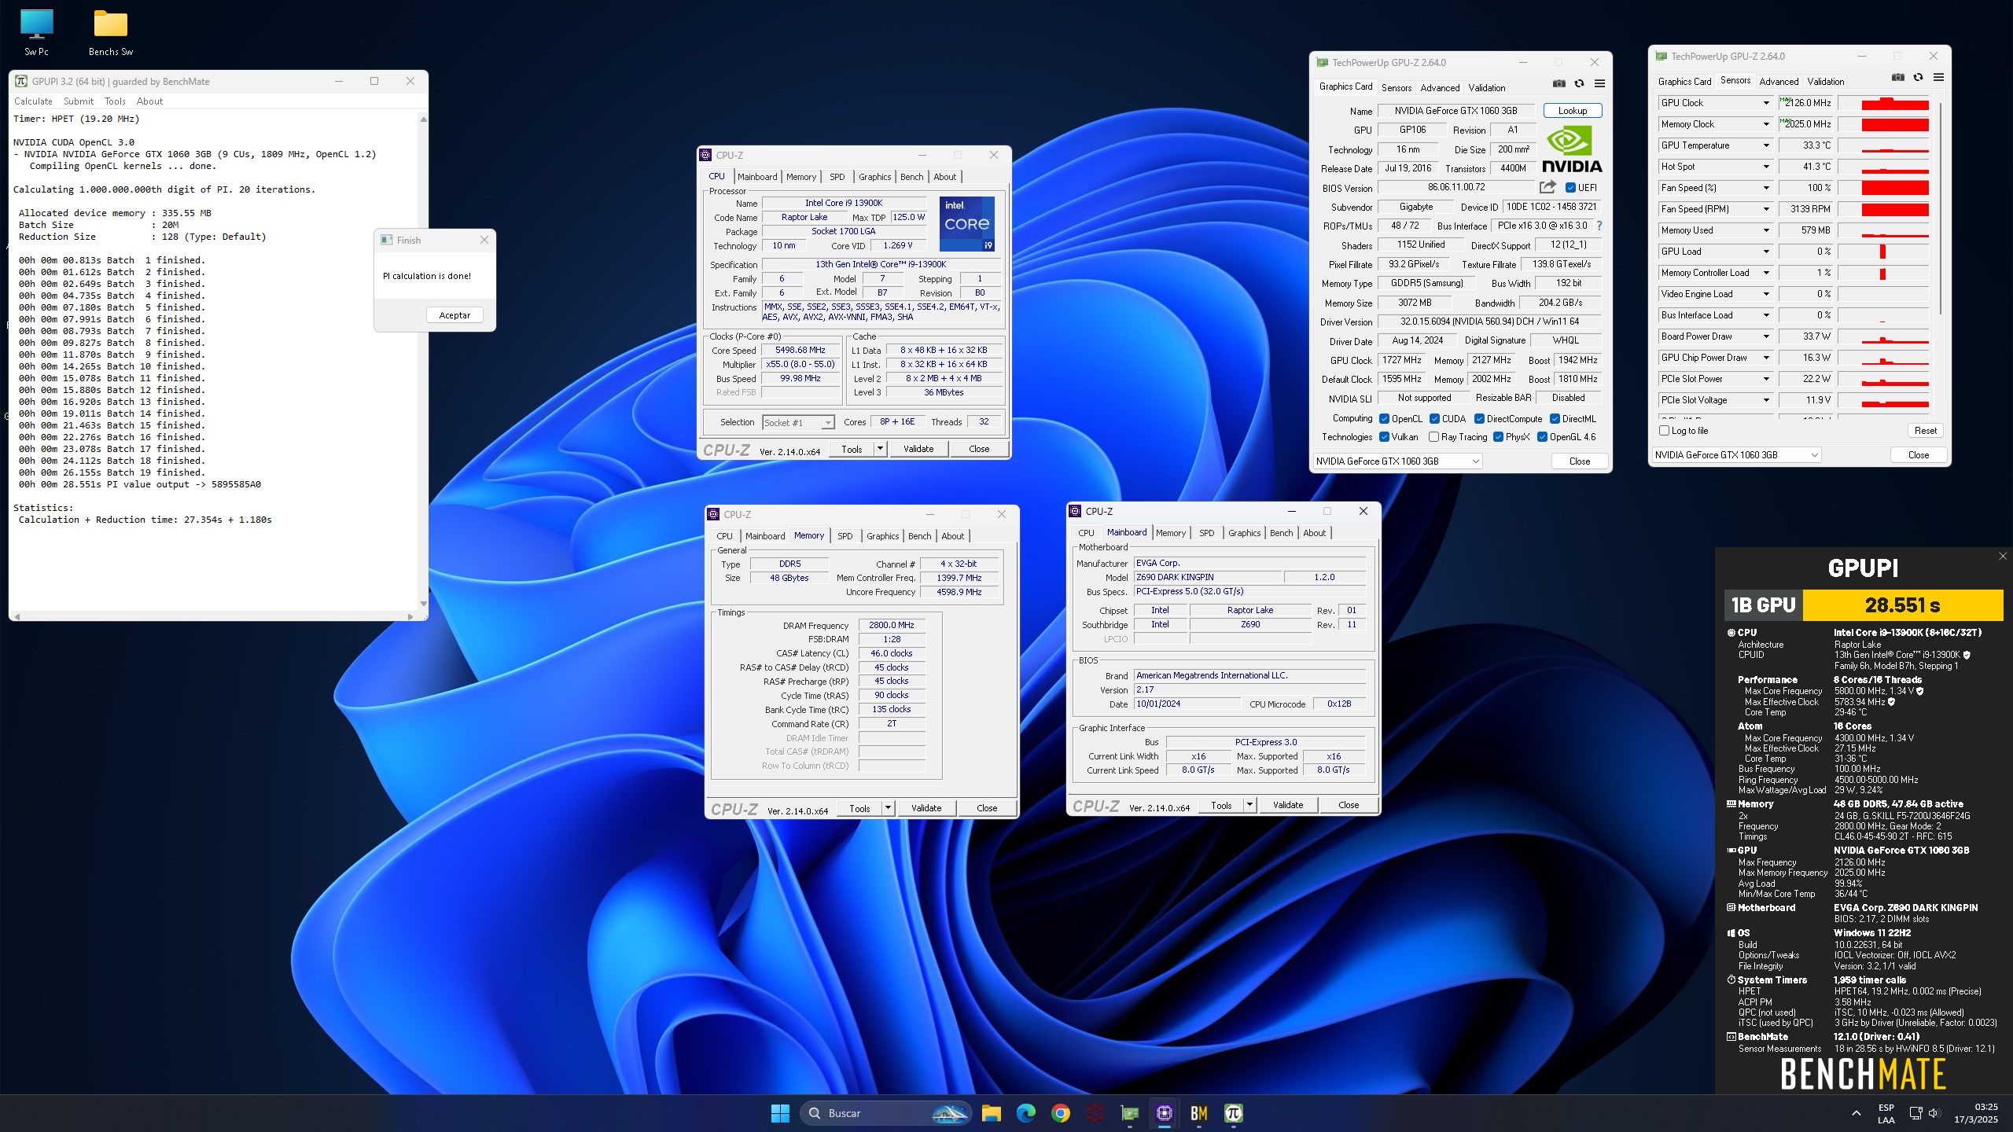Click the GPUPI output vertical scrollbar
Screen dimensions: 2013x1132
[423, 362]
